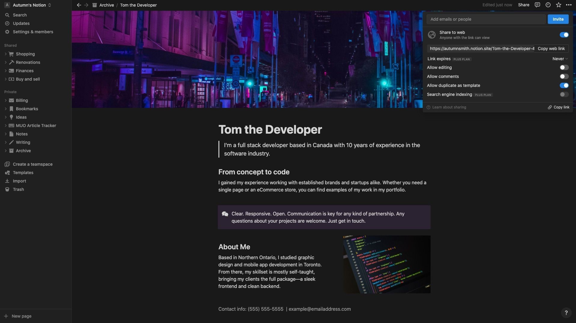Star this page as favorite
The height and width of the screenshot is (323, 576).
[558, 5]
